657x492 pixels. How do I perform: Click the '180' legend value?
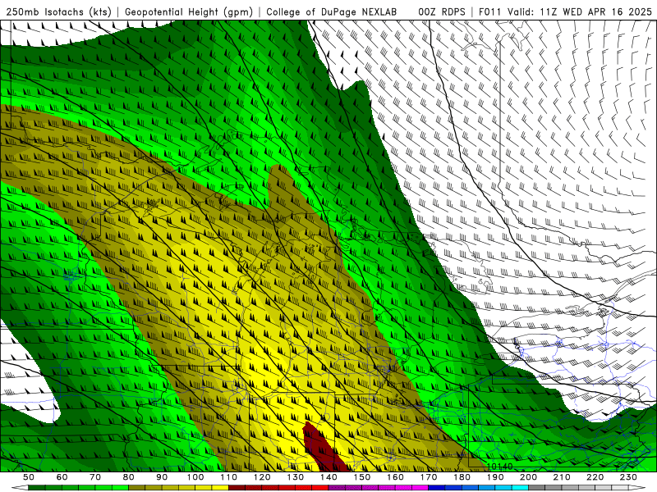tap(462, 477)
